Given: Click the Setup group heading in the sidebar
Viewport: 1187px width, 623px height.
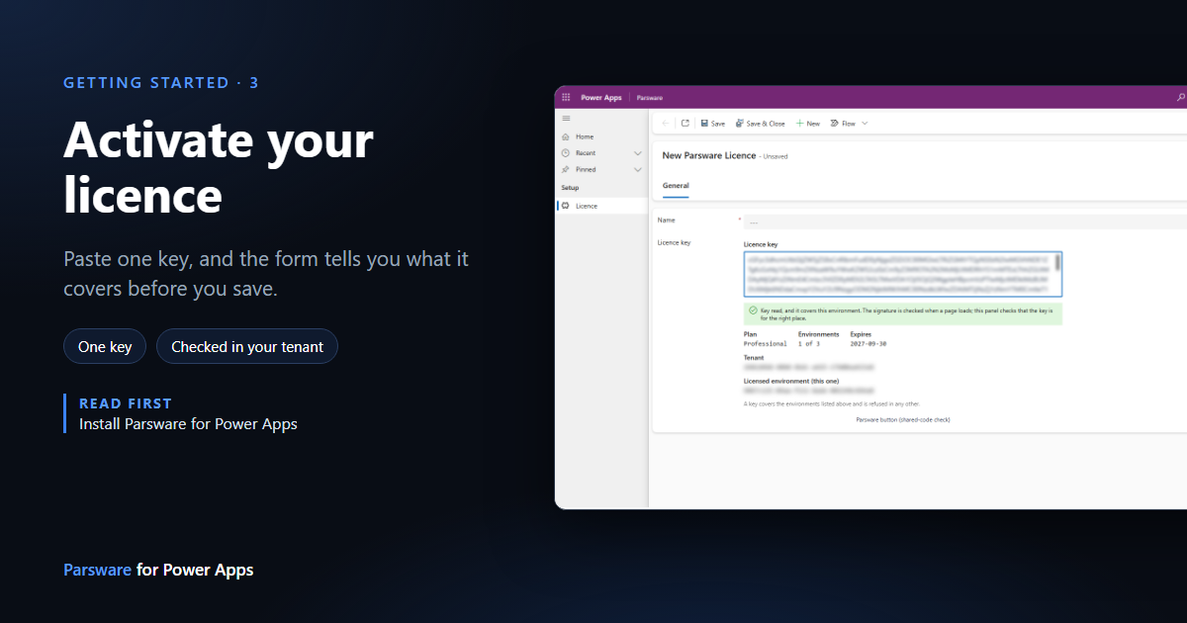Looking at the screenshot, I should tap(571, 187).
